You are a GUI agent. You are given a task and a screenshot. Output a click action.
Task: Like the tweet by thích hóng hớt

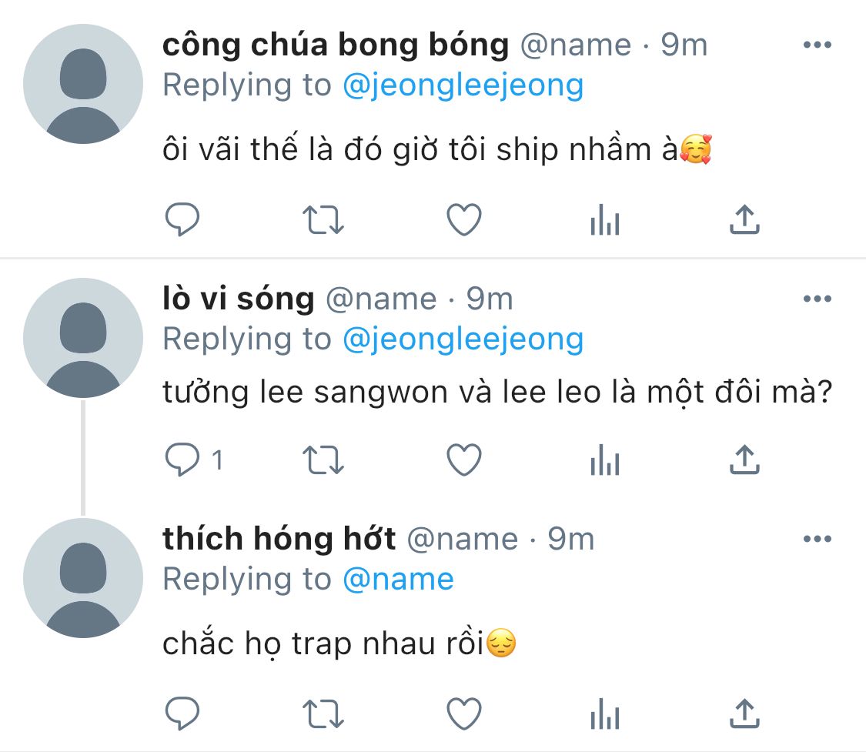coord(464,714)
